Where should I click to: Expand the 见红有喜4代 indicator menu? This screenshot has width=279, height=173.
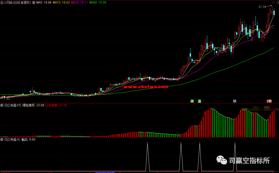click(2, 105)
